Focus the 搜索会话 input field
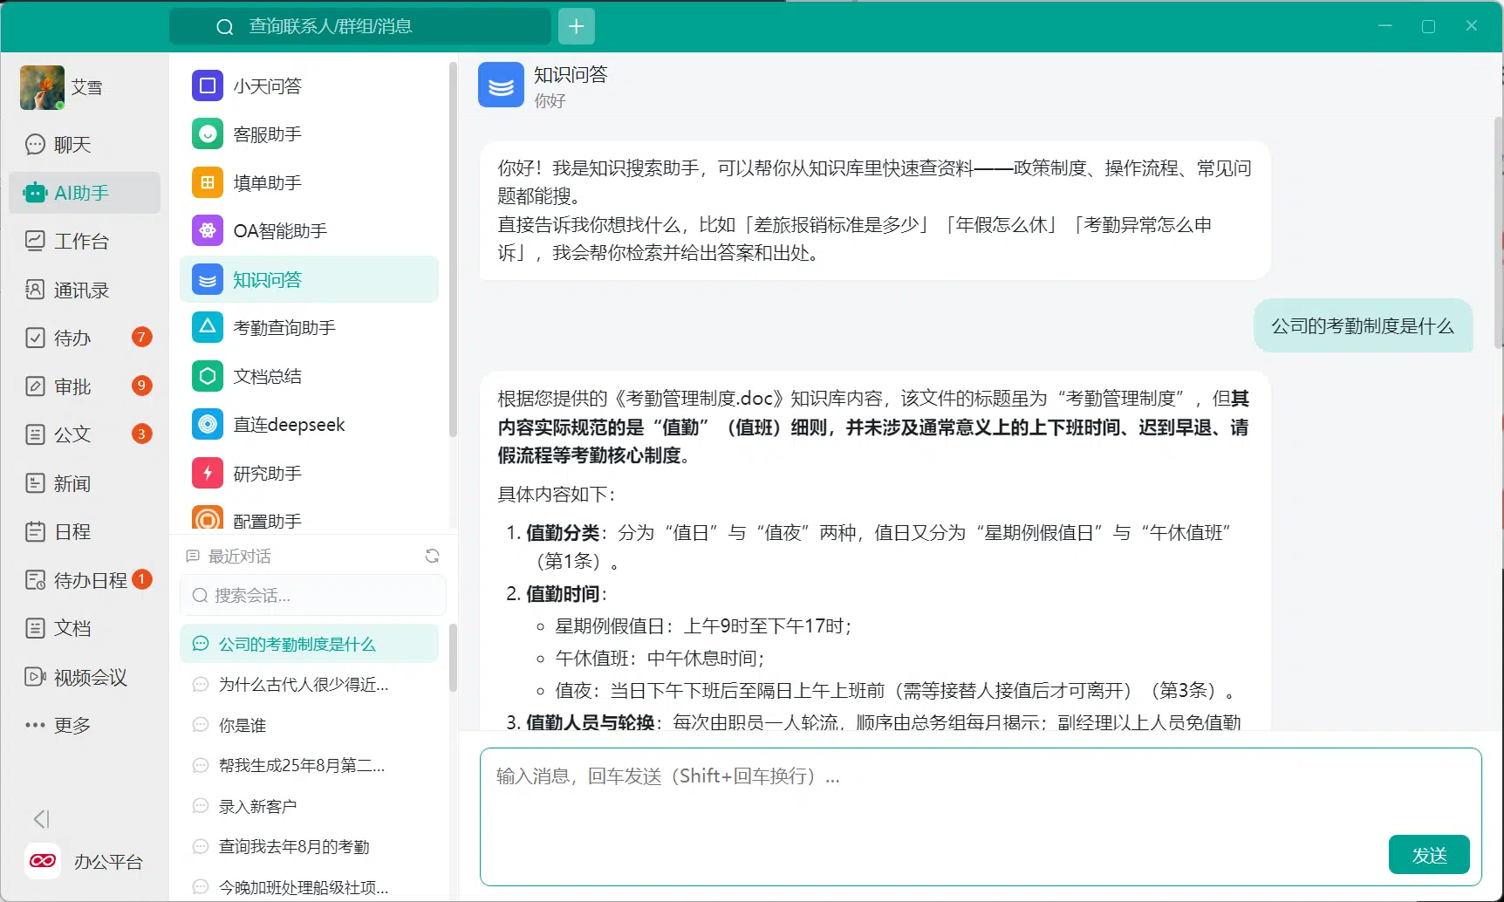The height and width of the screenshot is (902, 1504). point(313,595)
